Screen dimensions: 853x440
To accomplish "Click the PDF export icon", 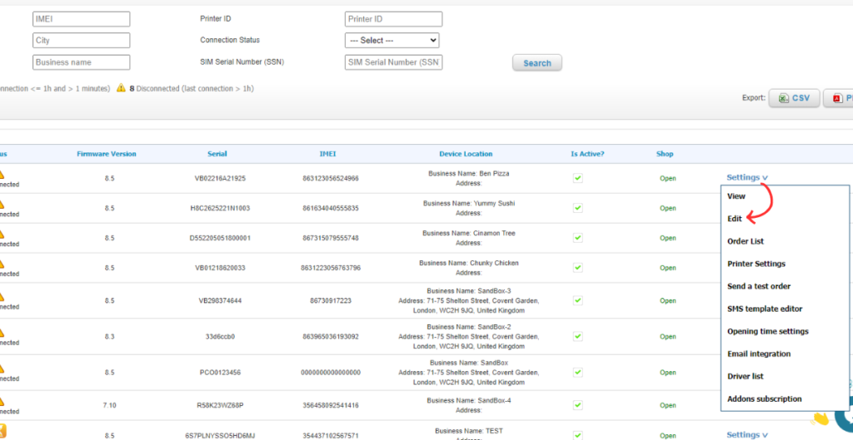I will coord(836,98).
